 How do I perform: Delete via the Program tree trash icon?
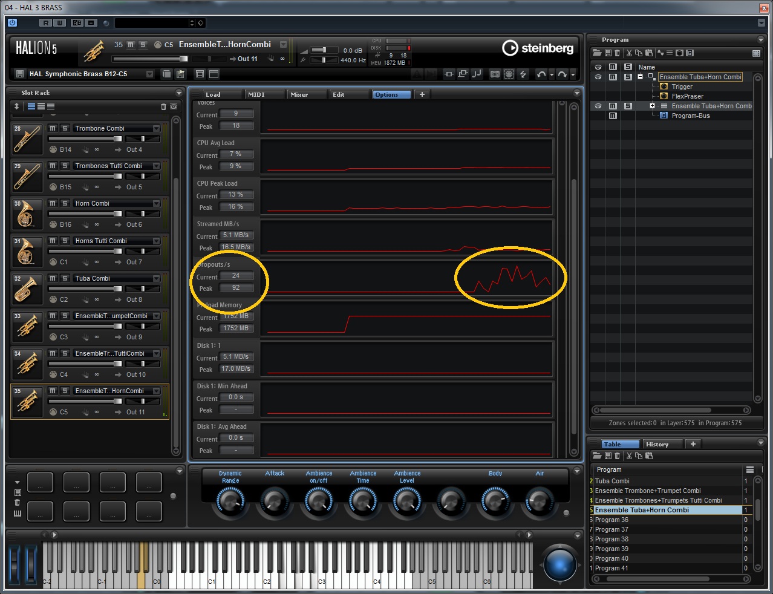(617, 53)
